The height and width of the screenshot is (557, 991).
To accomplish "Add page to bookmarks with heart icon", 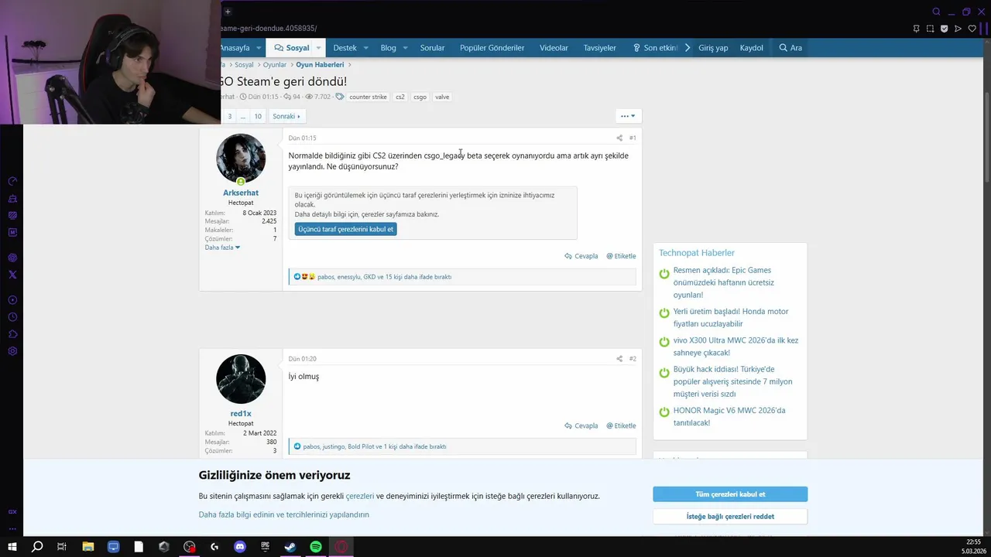I will click(x=972, y=29).
